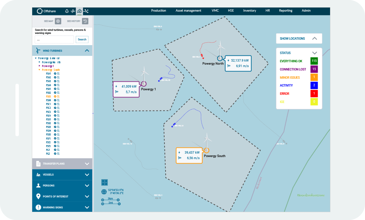Open the Production menu
Image resolution: width=365 pixels, height=220 pixels.
pos(159,11)
